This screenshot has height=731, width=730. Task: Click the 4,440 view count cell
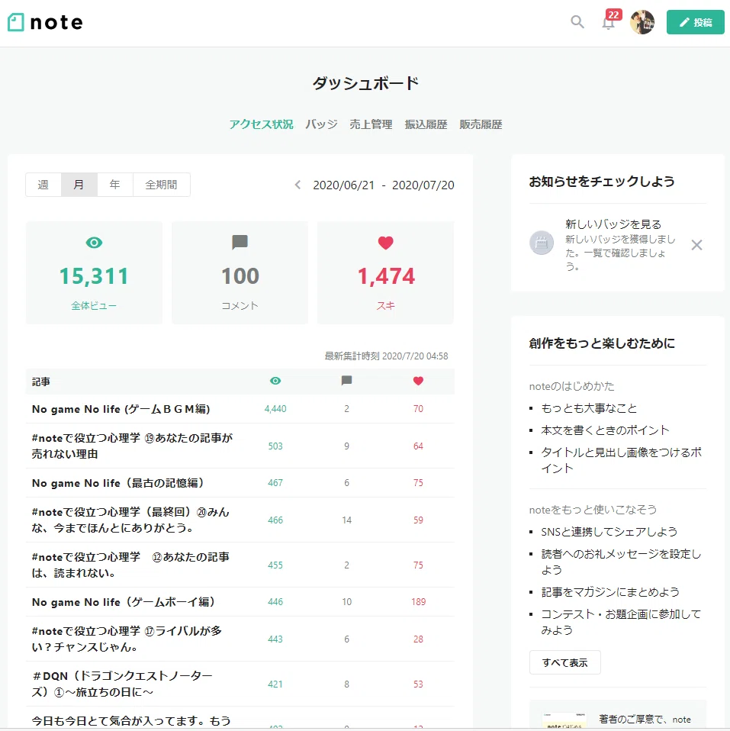pyautogui.click(x=275, y=409)
